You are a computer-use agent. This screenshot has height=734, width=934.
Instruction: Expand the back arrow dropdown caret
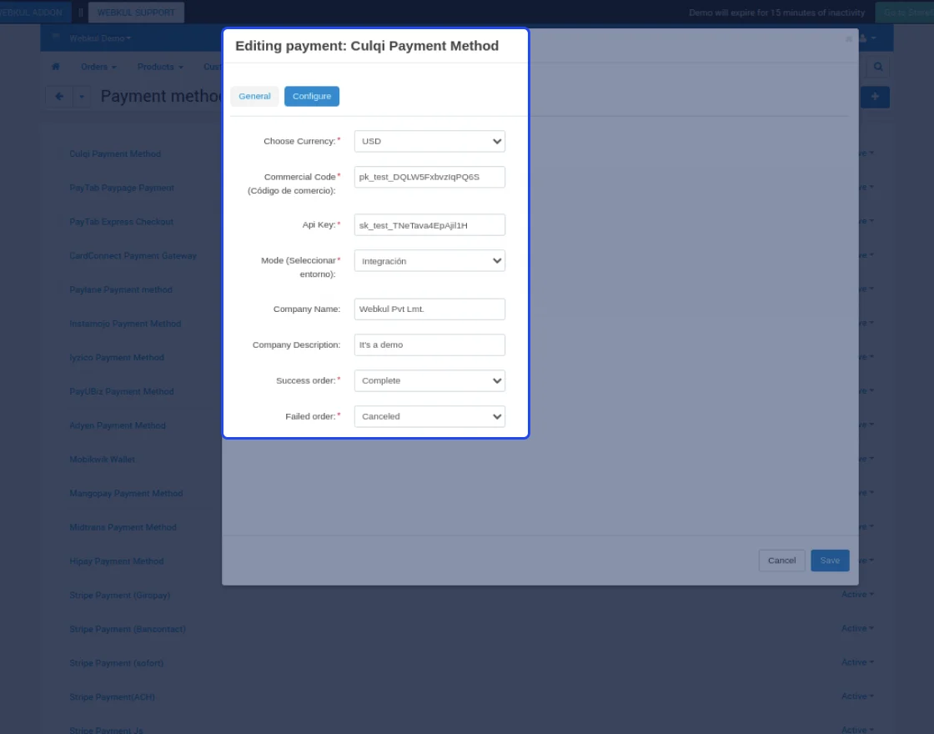point(82,97)
